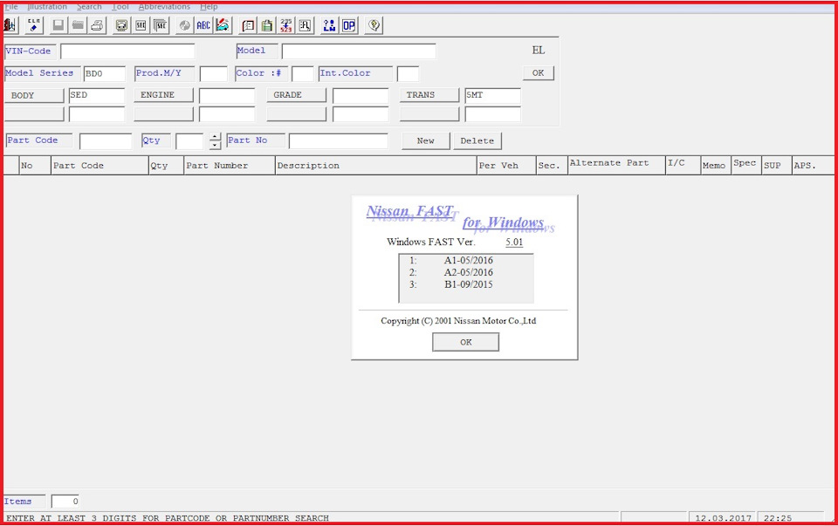Click the CLR eraser clear icon
Screen dimensions: 838x526
[34, 25]
